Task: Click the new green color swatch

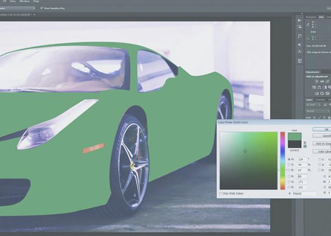Action: [294, 137]
